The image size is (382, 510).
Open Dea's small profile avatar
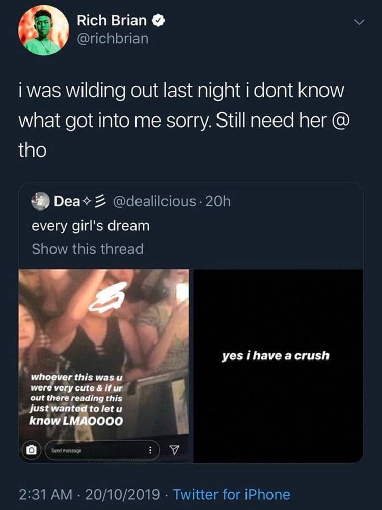40,201
